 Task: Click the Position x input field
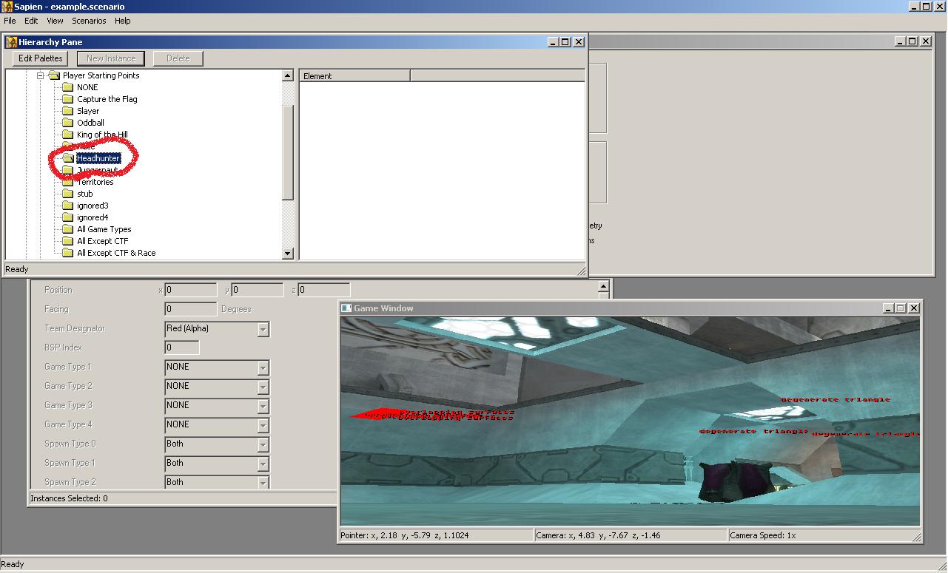point(191,290)
